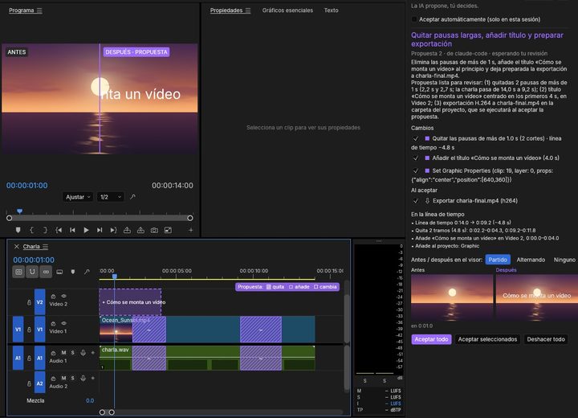Image resolution: width=578 pixels, height=418 pixels.
Task: Switch to the Texto tab
Action: tap(331, 10)
